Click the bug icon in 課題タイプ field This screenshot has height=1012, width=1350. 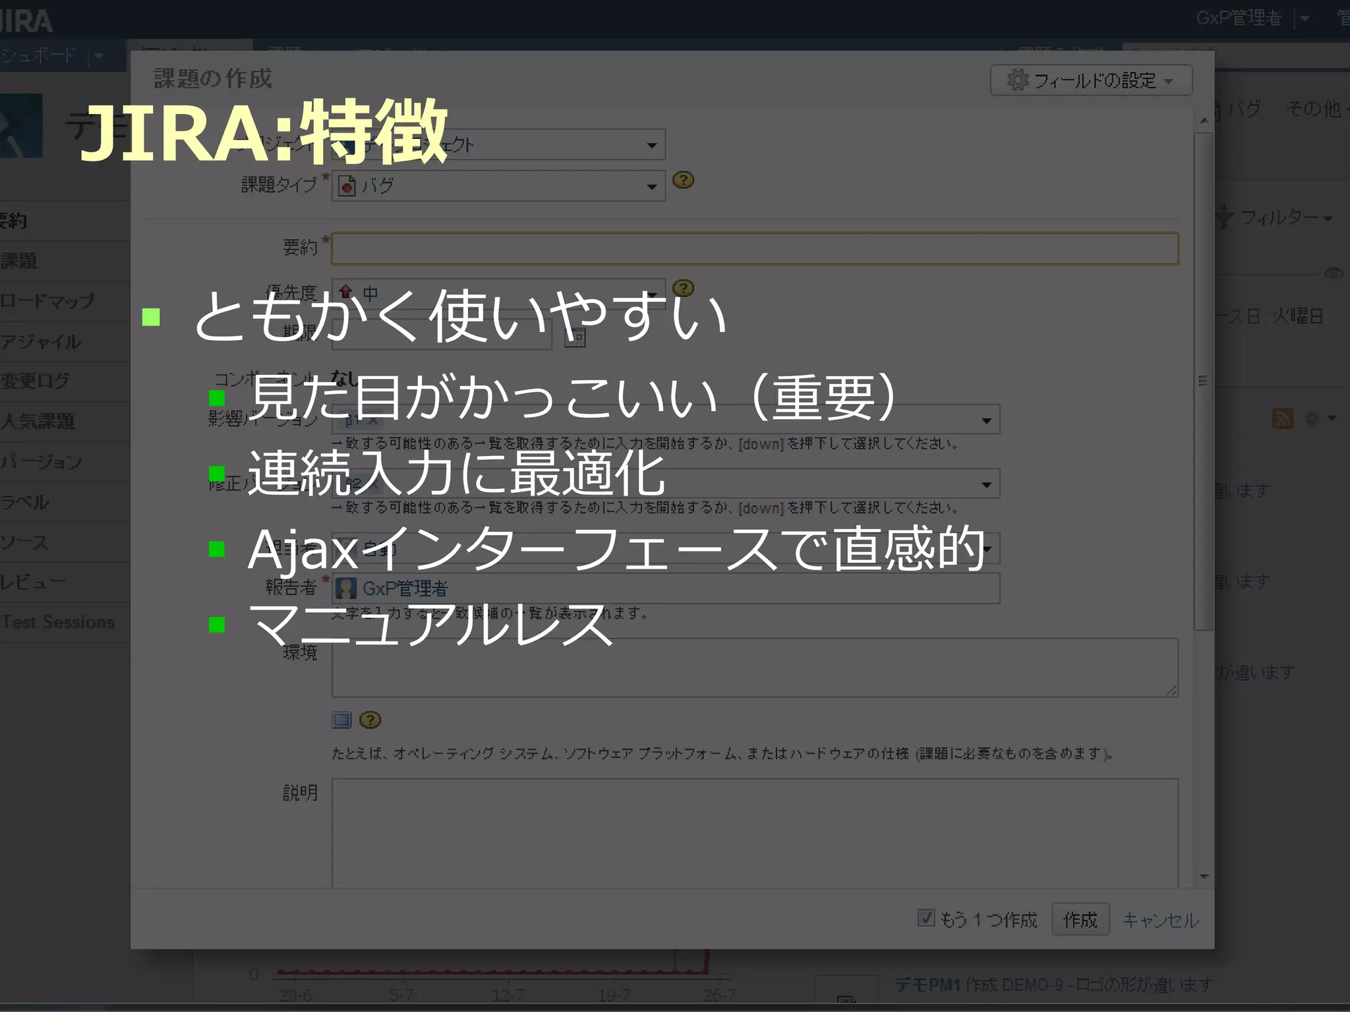tap(347, 186)
